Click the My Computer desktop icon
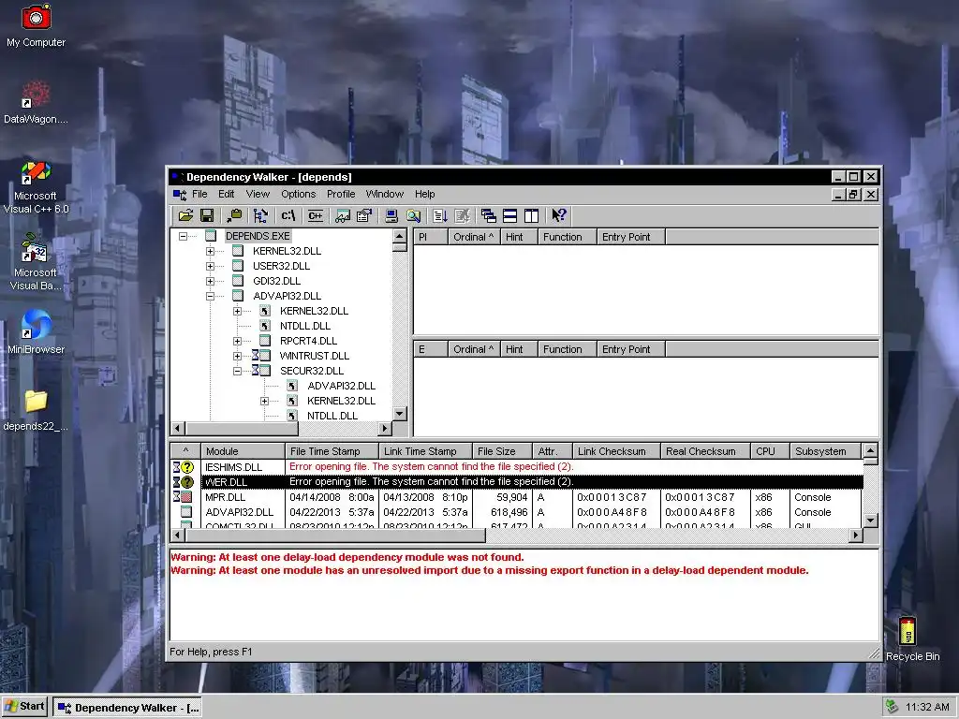Image resolution: width=959 pixels, height=719 pixels. (x=36, y=25)
